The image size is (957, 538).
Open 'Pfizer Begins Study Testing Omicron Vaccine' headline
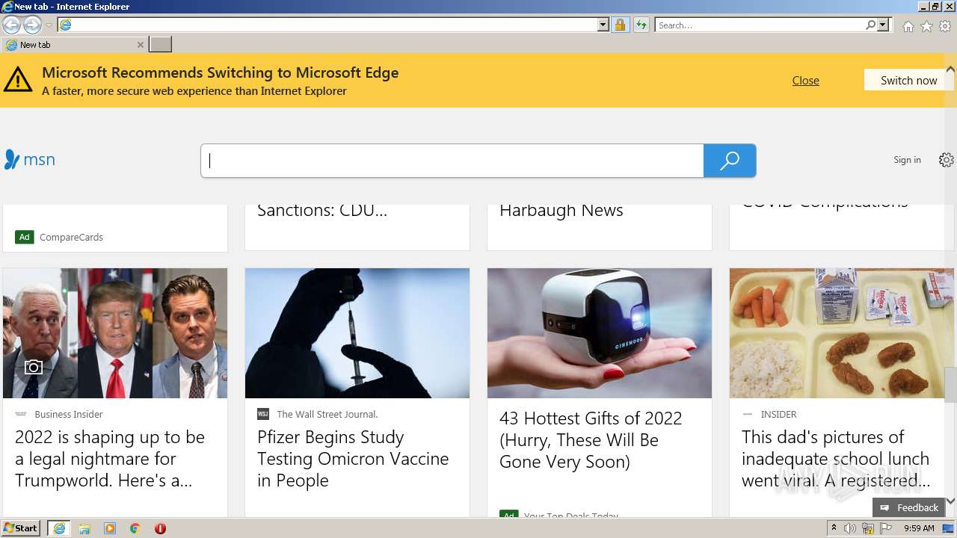tap(353, 459)
